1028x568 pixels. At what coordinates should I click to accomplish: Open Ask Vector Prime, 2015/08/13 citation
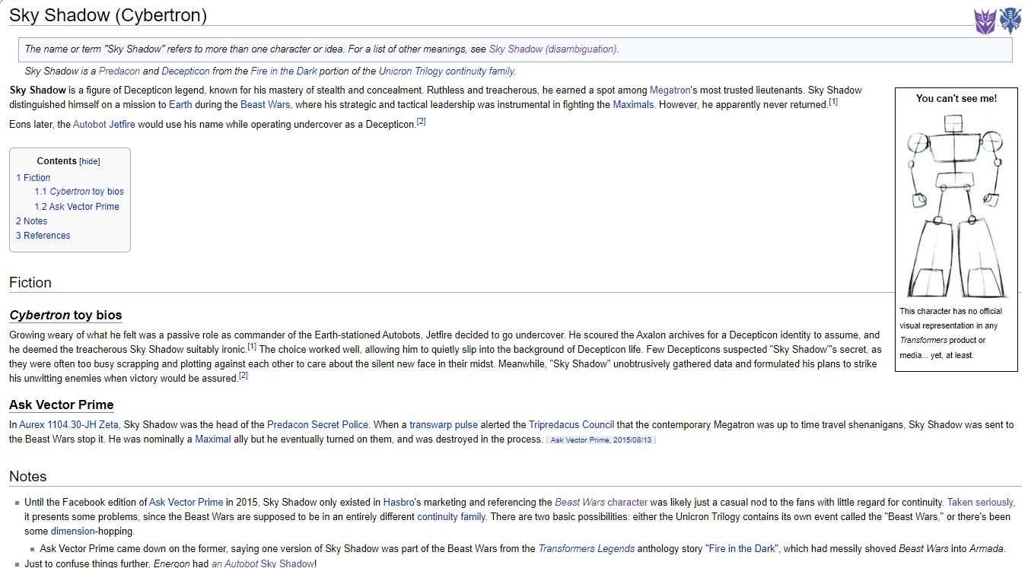601,440
